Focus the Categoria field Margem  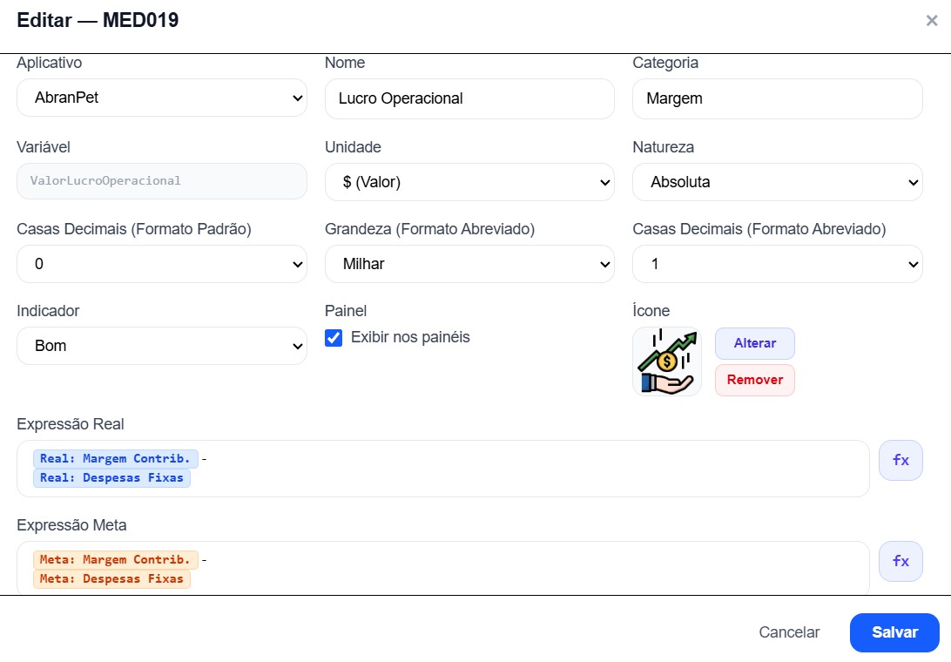coord(778,98)
